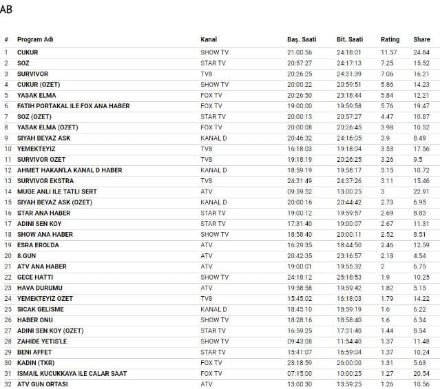Click the CUKUR program in row 1
This screenshot has width=440, height=389.
pyautogui.click(x=28, y=52)
